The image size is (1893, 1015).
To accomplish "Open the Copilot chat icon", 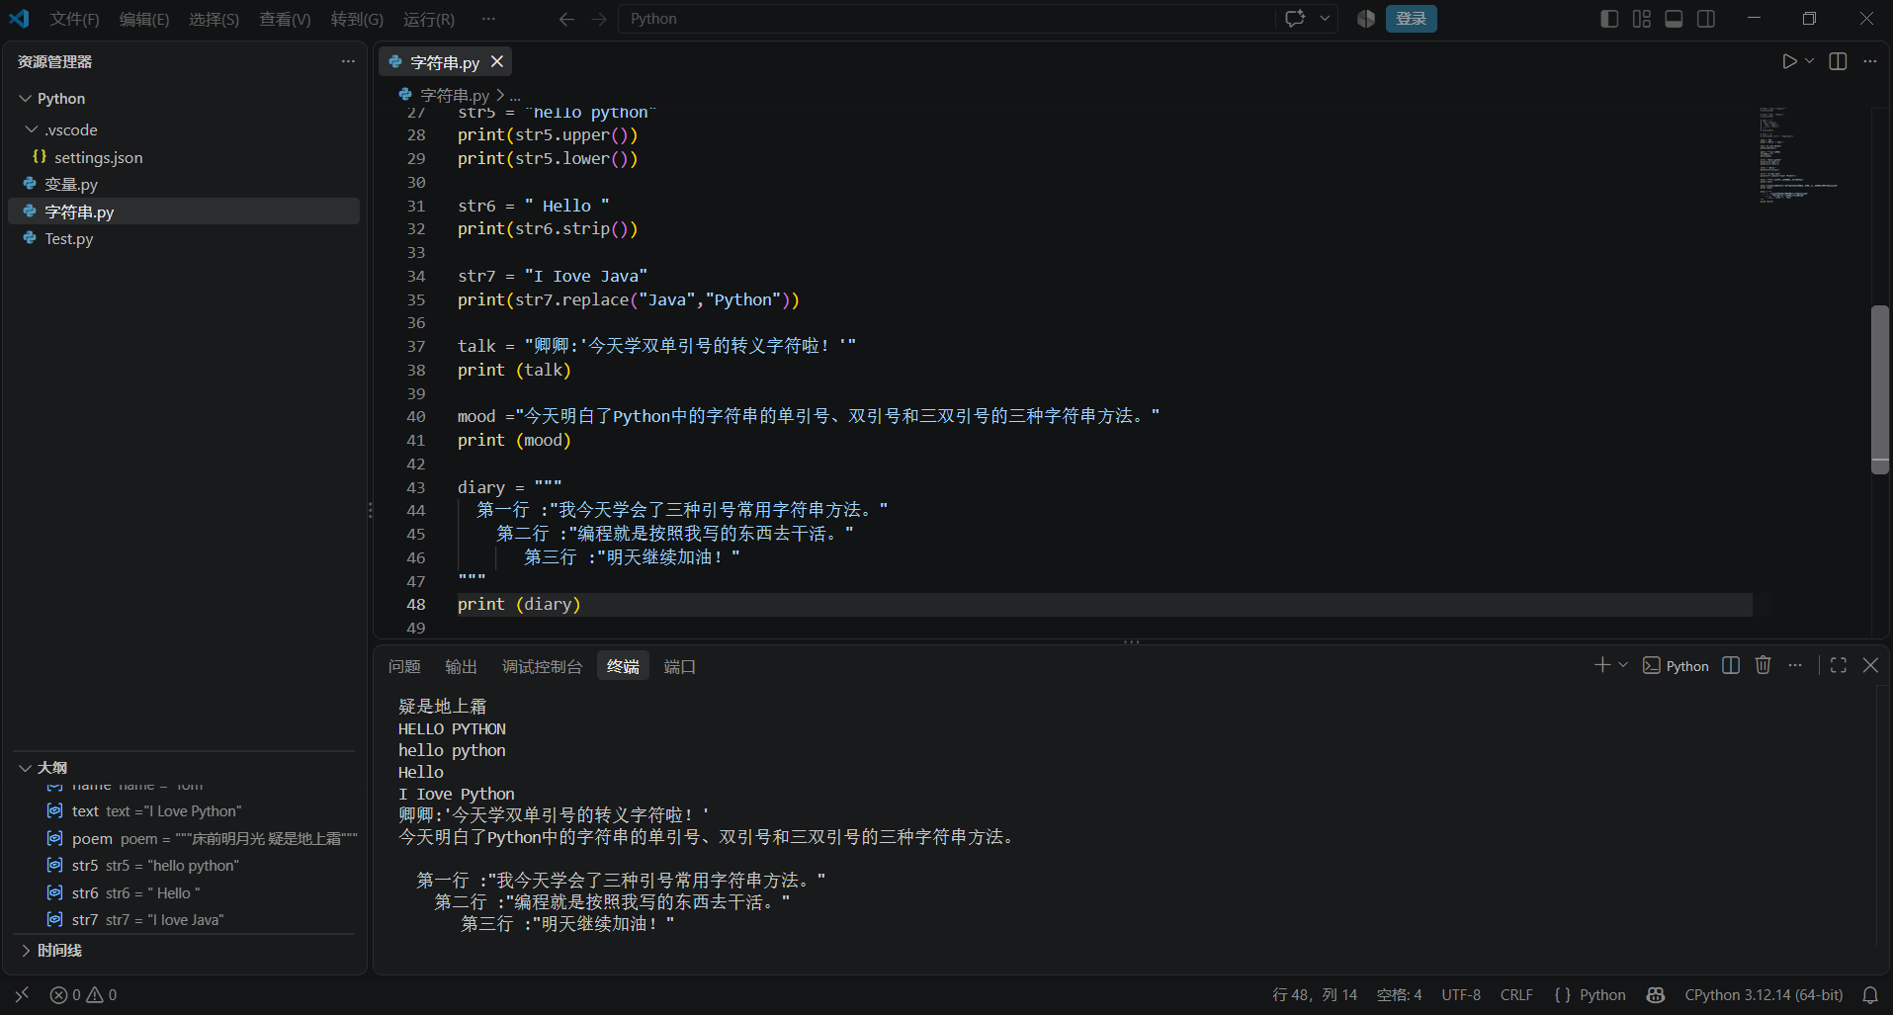I will pos(1295,19).
